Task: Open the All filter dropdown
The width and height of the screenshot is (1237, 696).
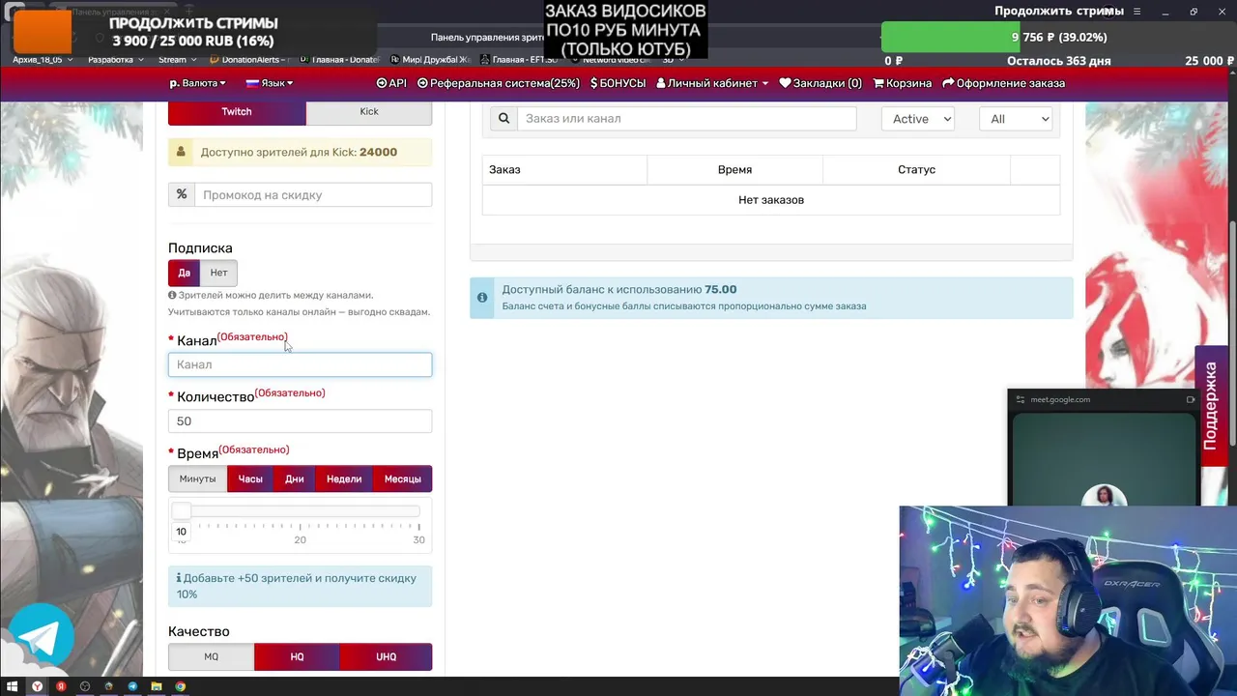Action: pyautogui.click(x=1016, y=119)
